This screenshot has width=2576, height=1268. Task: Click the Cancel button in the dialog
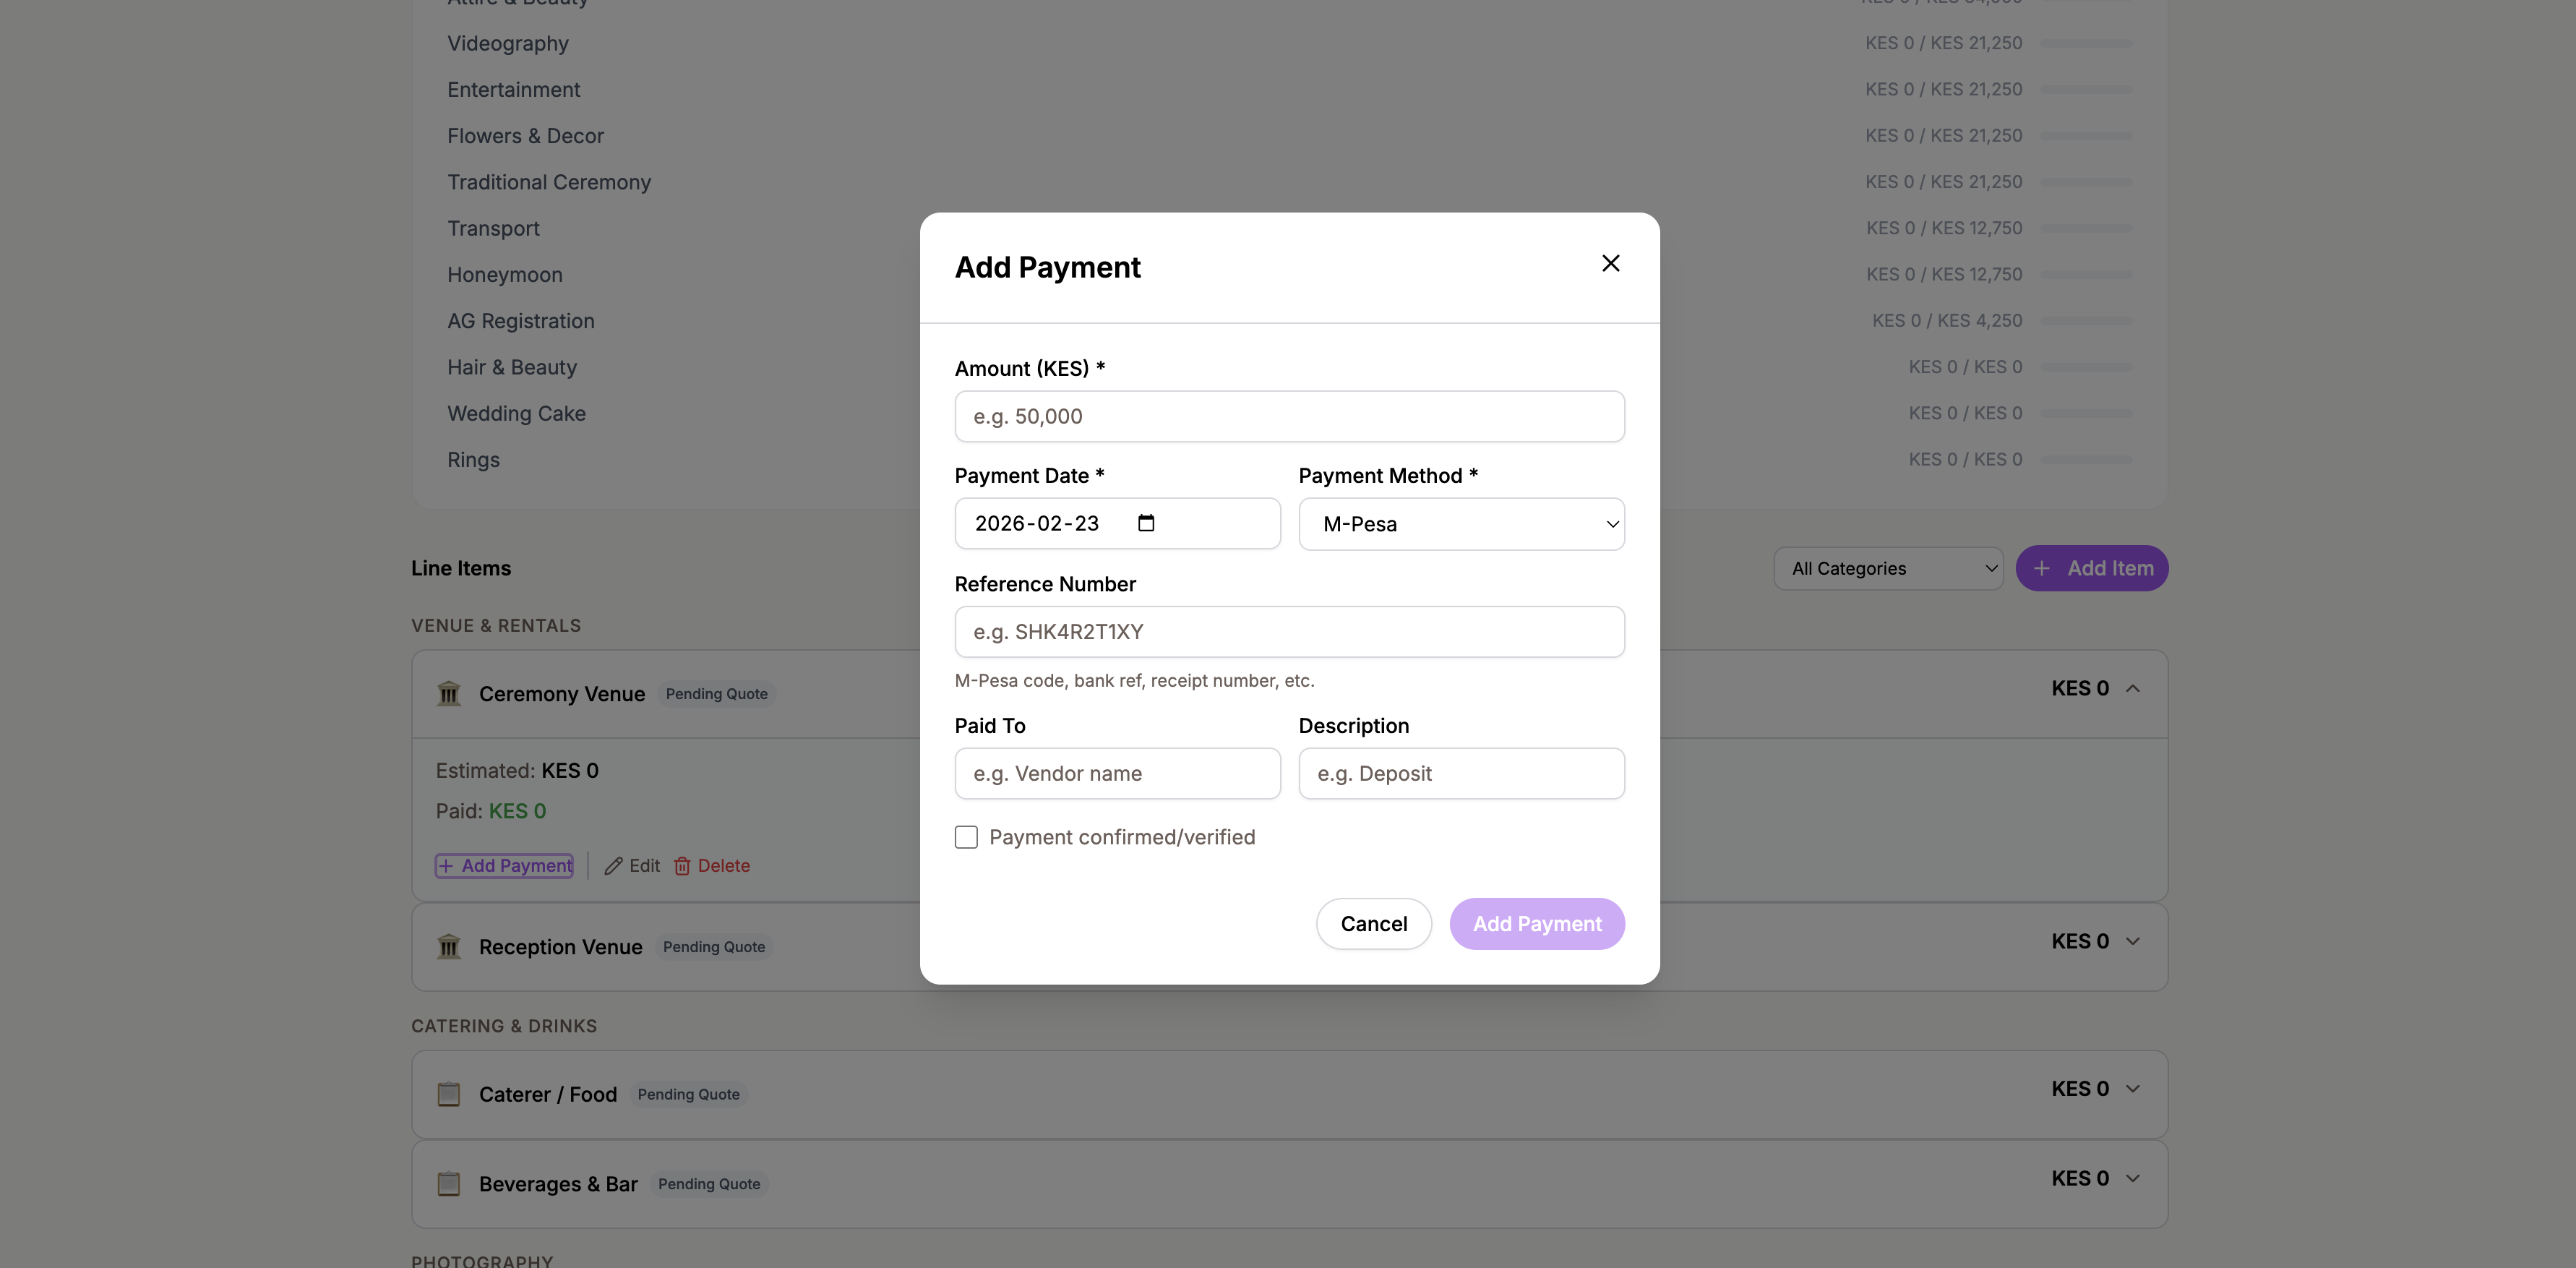pyautogui.click(x=1373, y=923)
